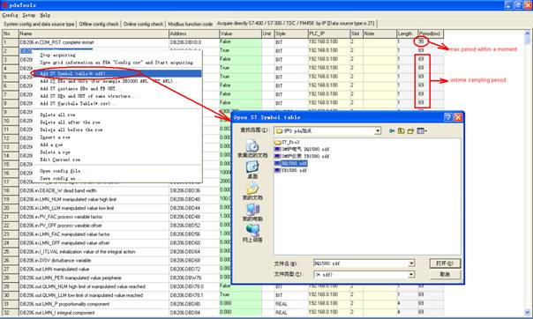Image resolution: width=533 pixels, height=319 pixels.
Task: Switch to Online config check tab
Action: (x=143, y=24)
